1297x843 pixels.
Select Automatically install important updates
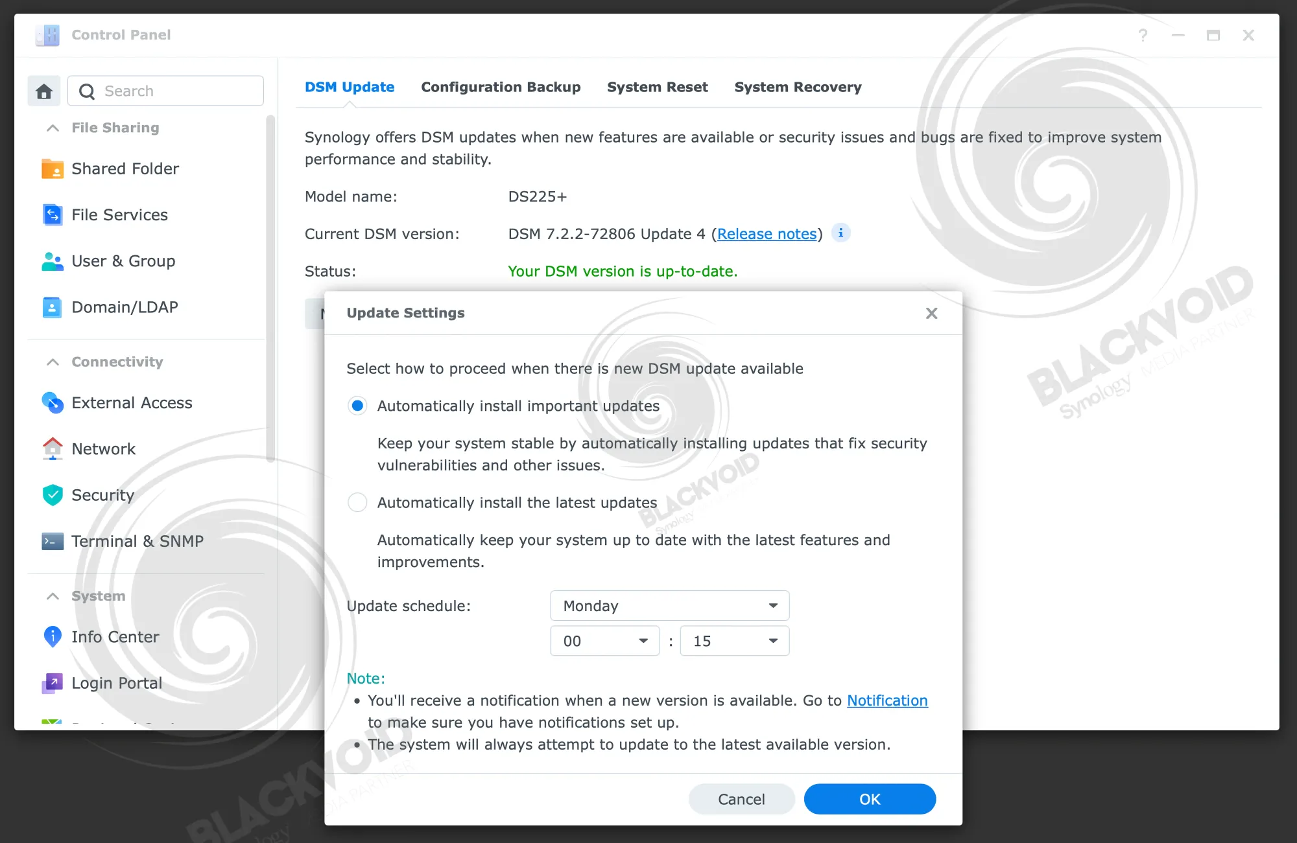(x=357, y=406)
